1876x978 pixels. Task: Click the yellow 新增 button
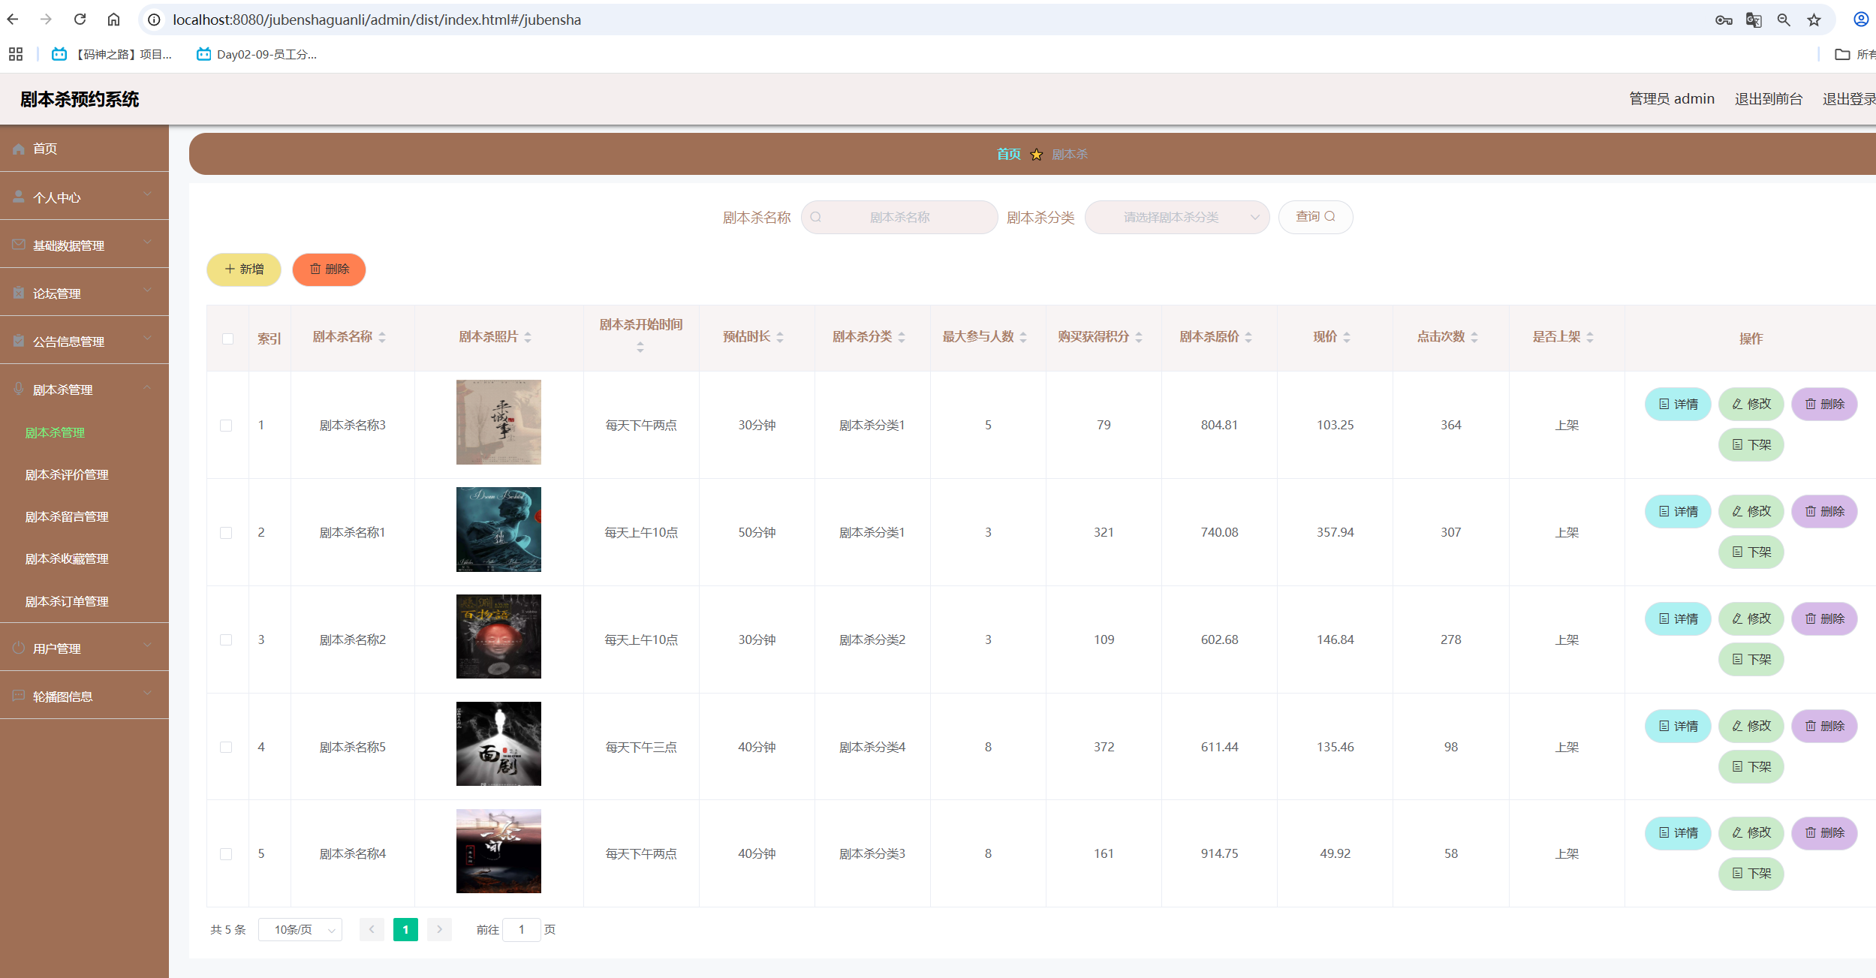(244, 269)
